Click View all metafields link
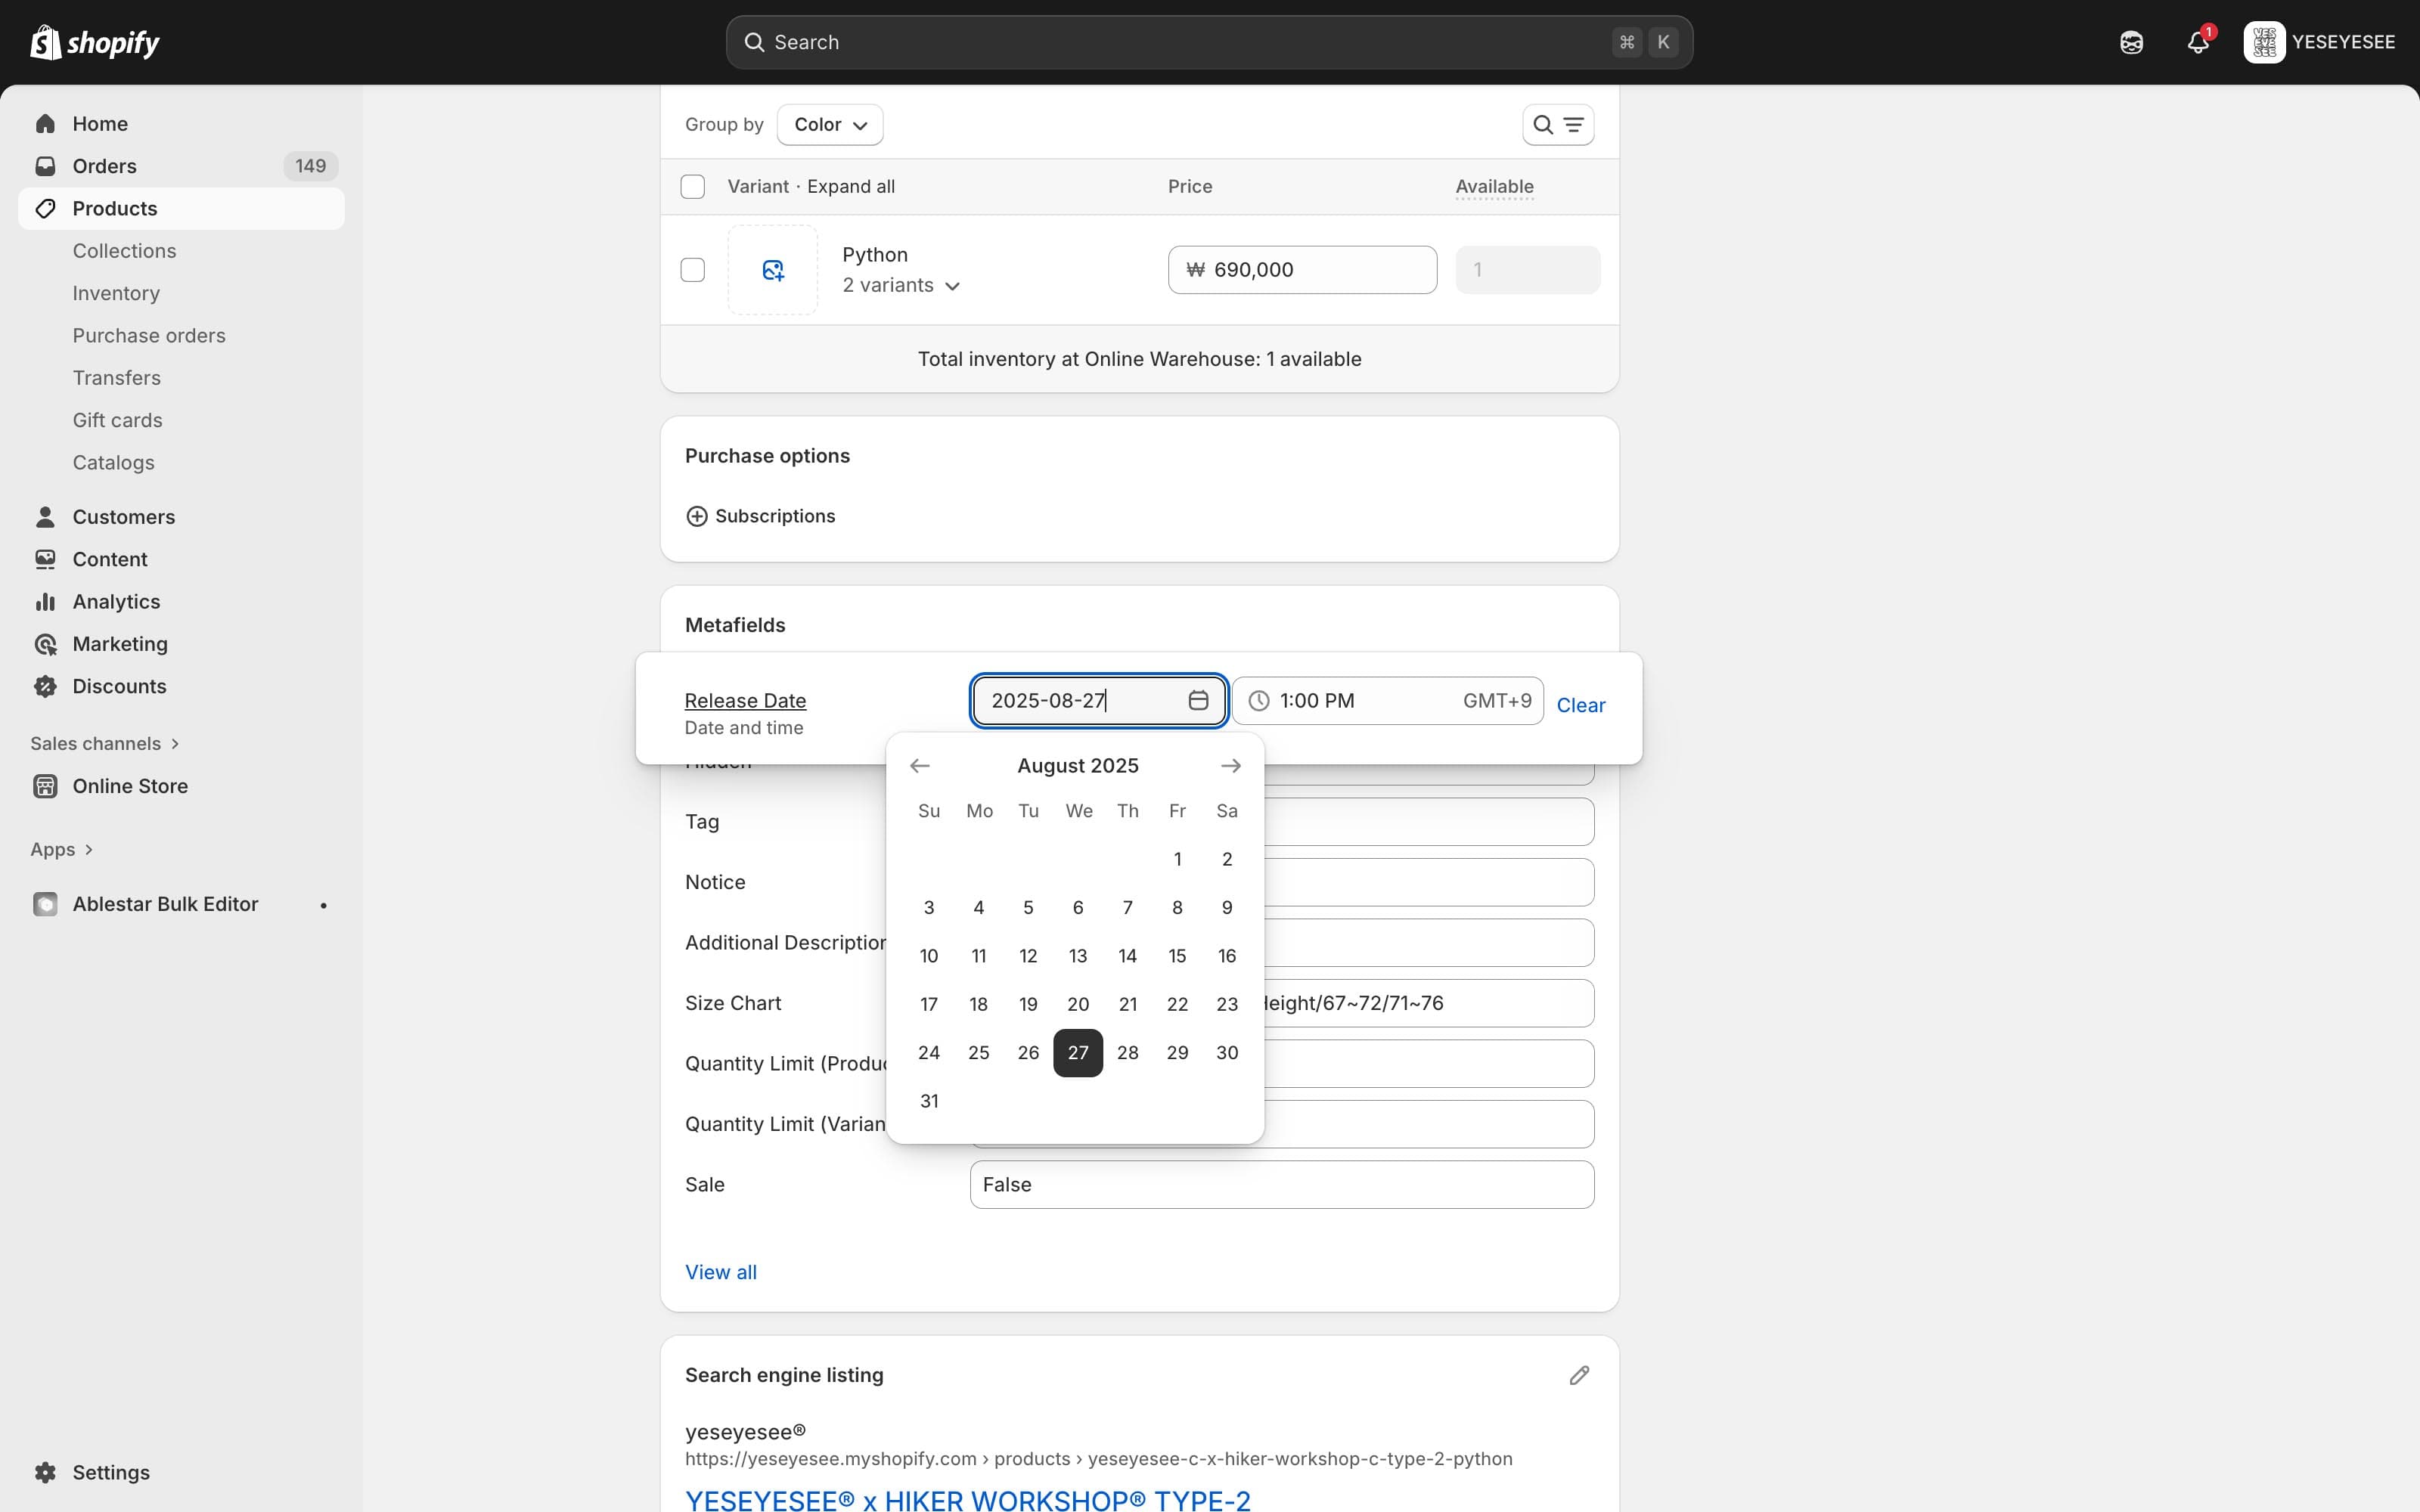Screen dimensions: 2420x1512 coord(720,1272)
